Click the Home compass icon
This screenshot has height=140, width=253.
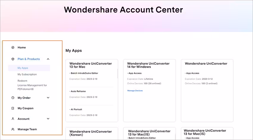[x=13, y=47]
